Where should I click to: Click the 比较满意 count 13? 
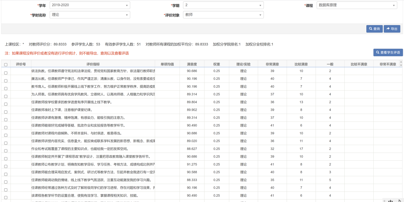tap(301, 102)
